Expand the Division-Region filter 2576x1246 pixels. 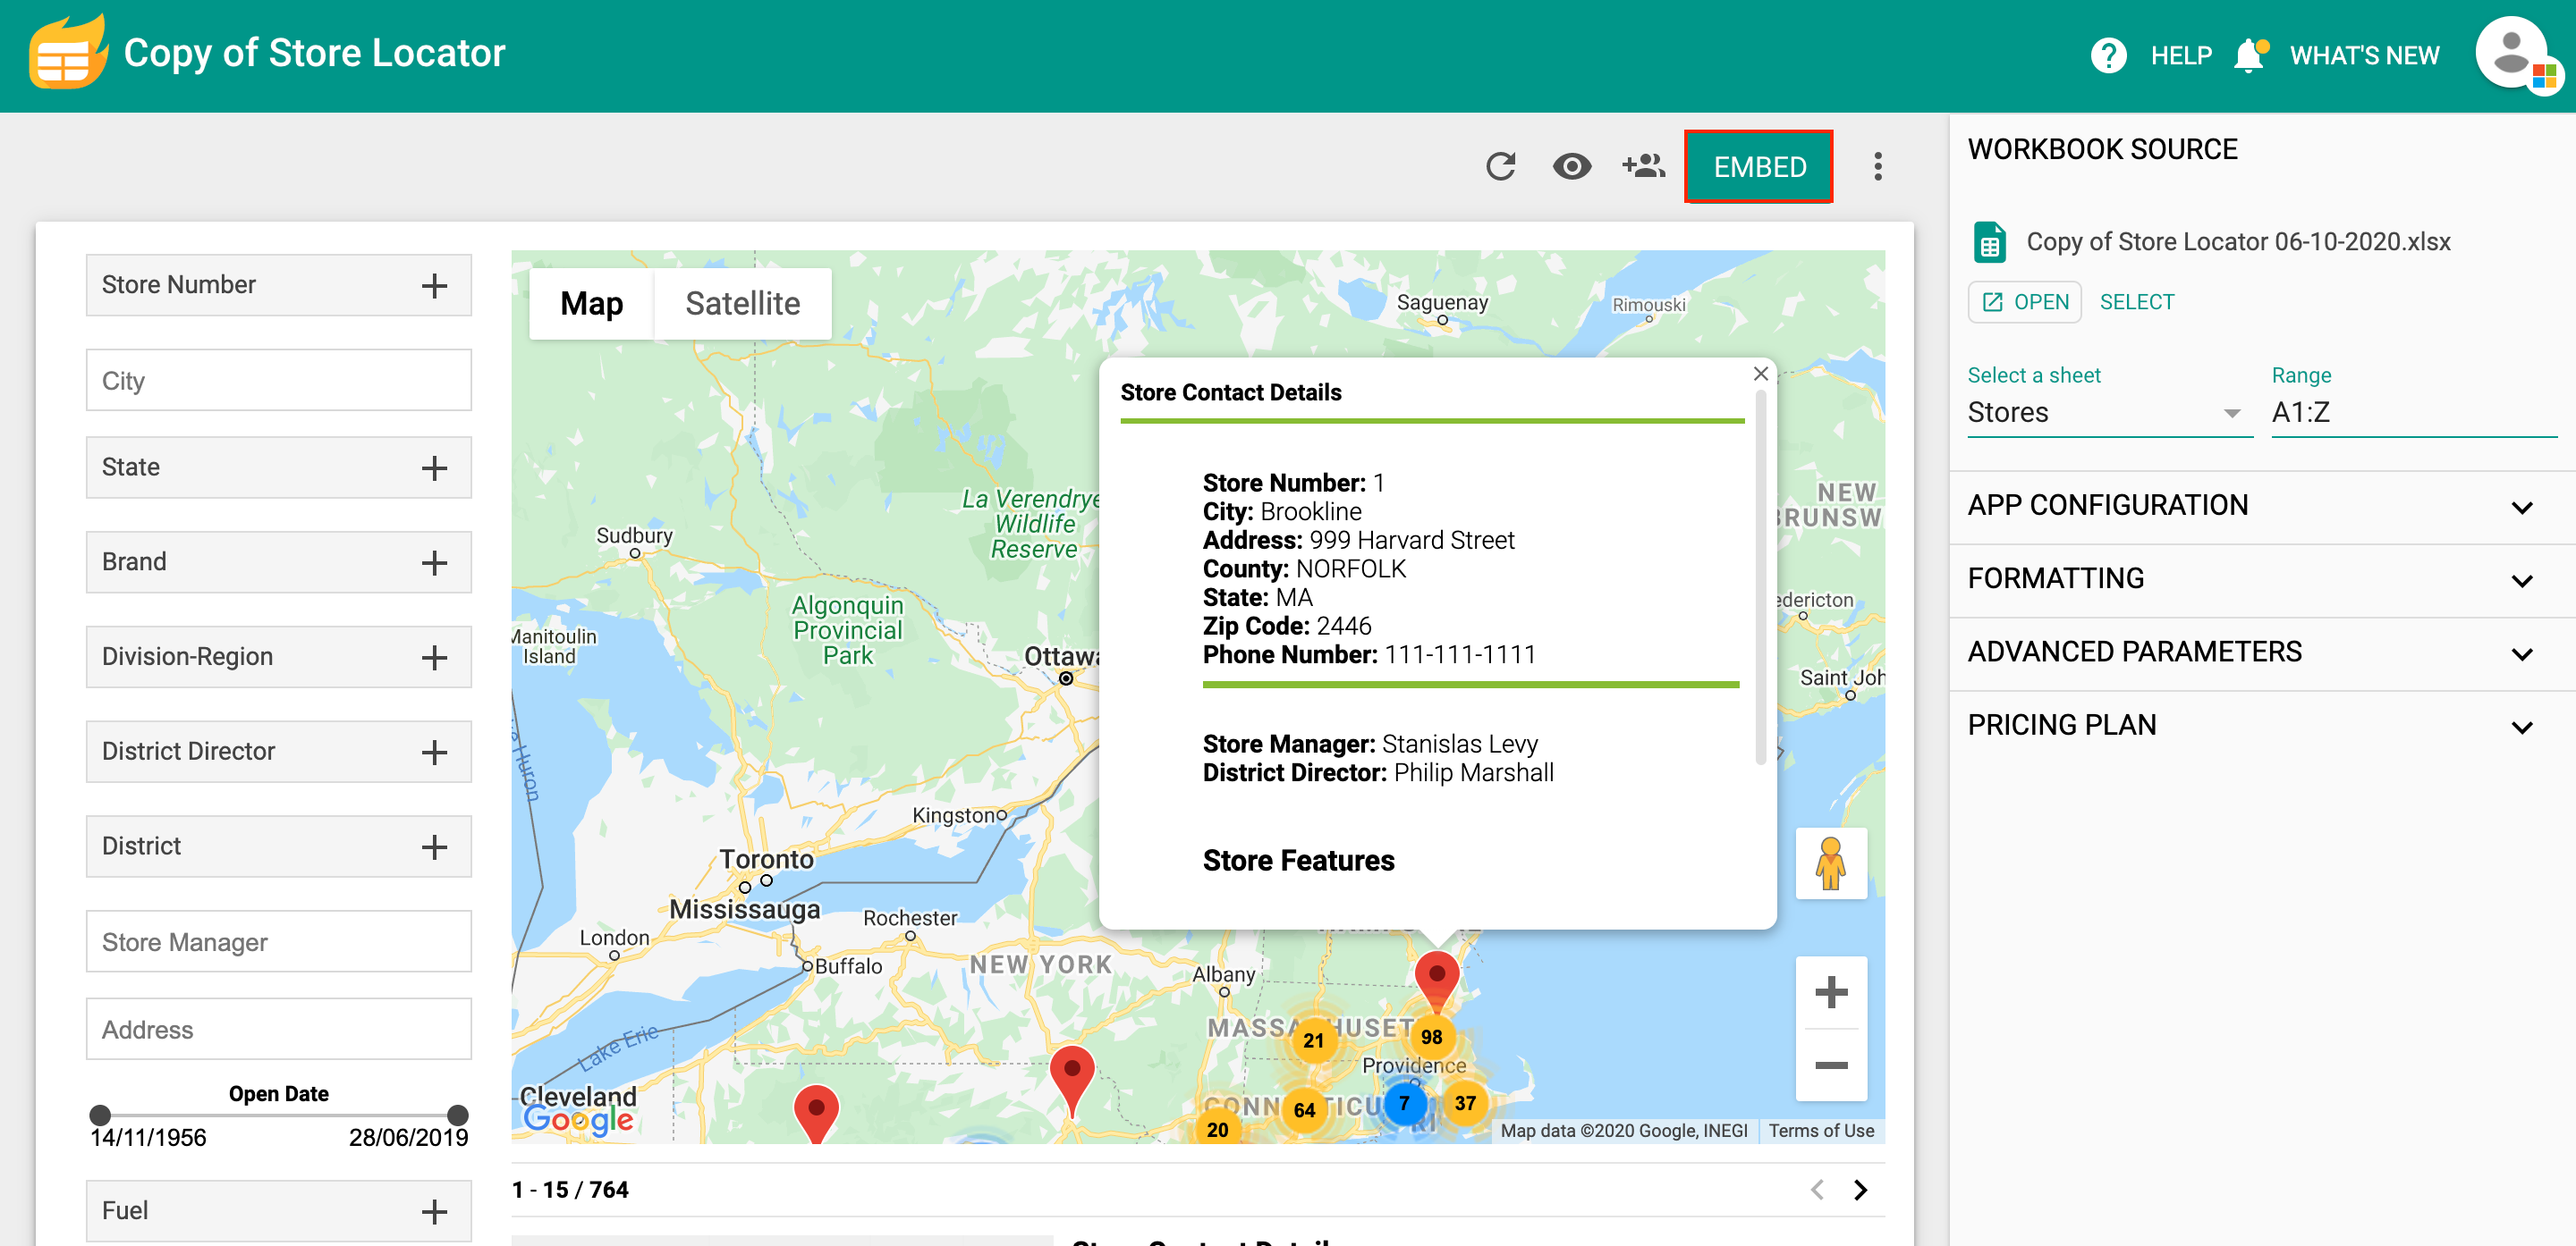click(279, 656)
